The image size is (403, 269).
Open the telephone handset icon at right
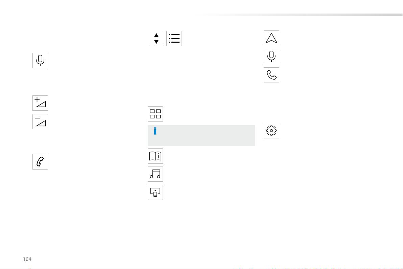pos(271,75)
